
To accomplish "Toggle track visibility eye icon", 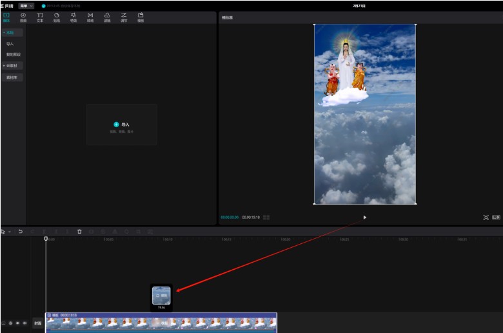I will (17, 323).
